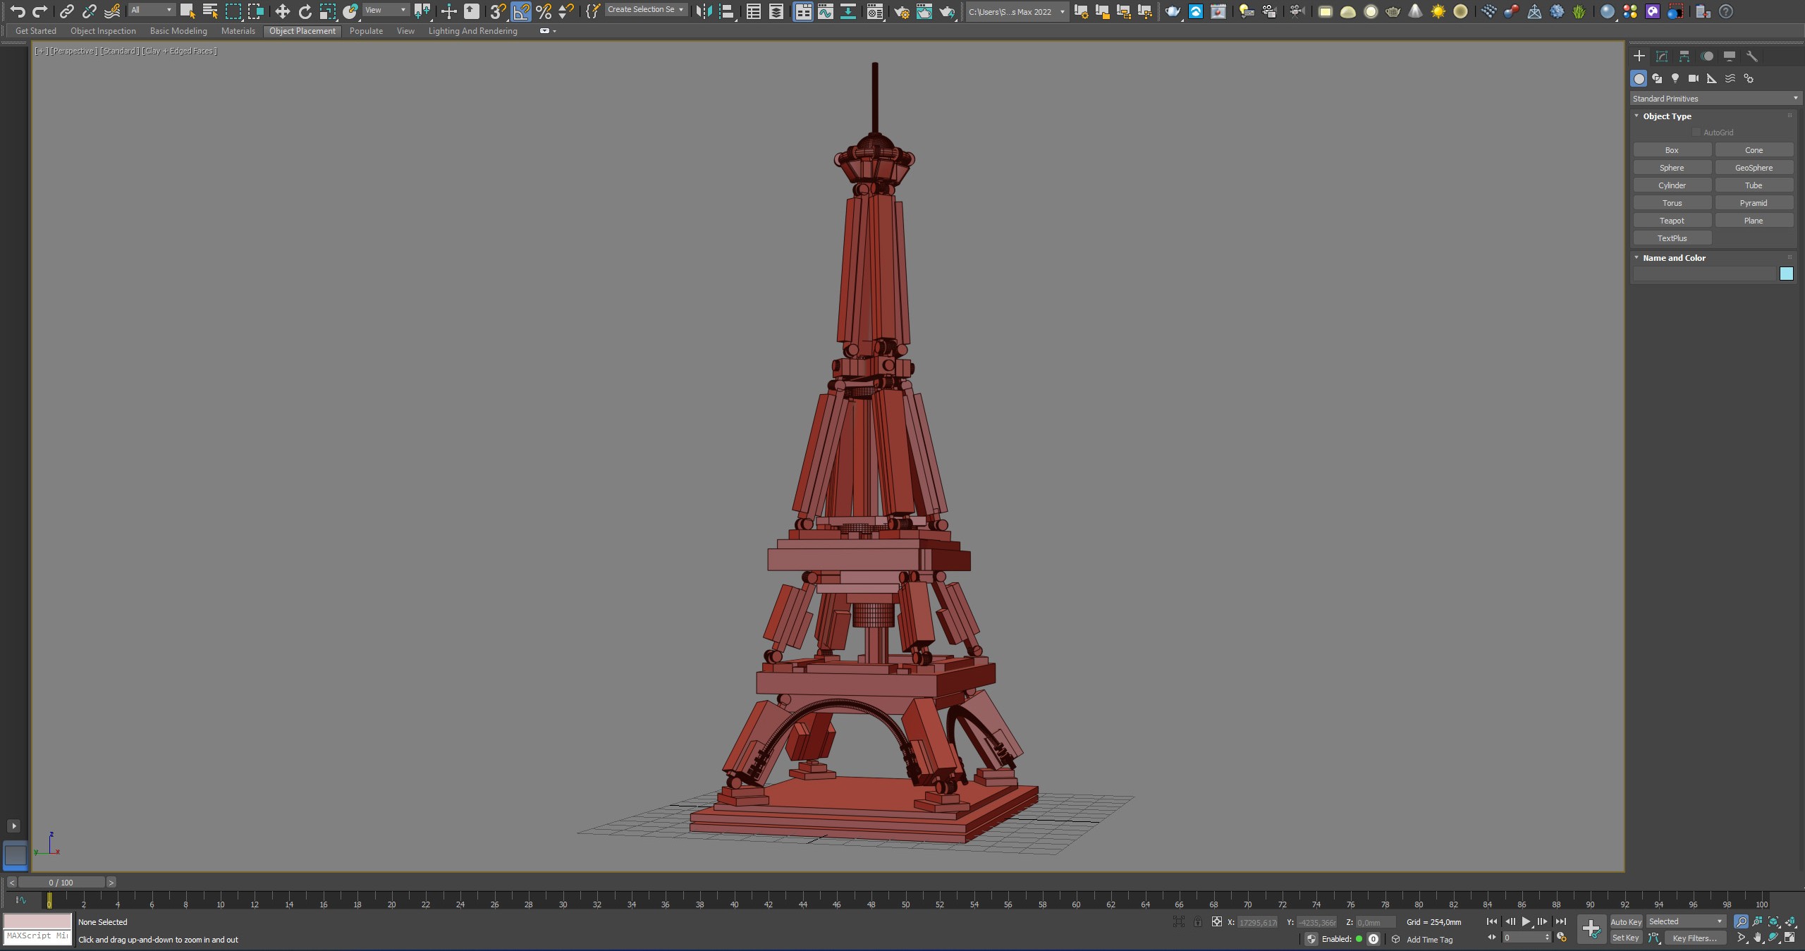The height and width of the screenshot is (951, 1805).
Task: Open the reference coordinate View dropdown
Action: (386, 10)
